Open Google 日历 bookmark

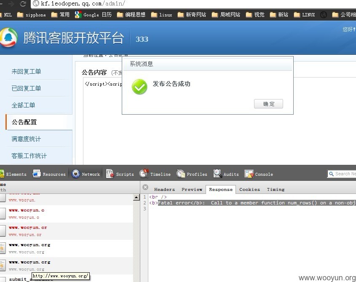93,15
